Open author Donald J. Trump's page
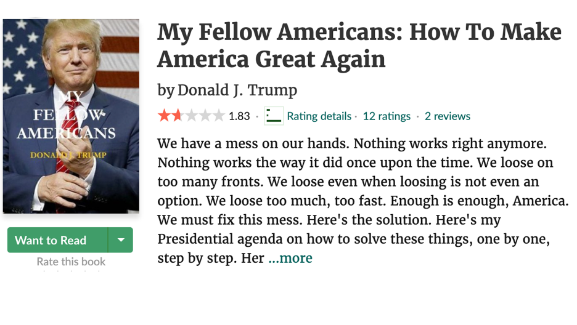Screen dimensions: 577x325 click(x=237, y=90)
